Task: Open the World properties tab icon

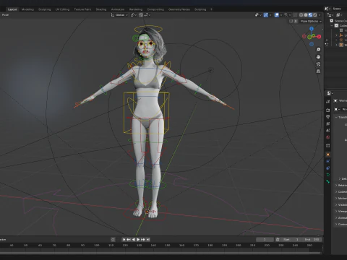Action: tap(328, 137)
